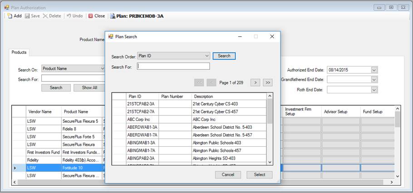
Task: Click Cancel in Plan Search dialog
Action: click(228, 174)
